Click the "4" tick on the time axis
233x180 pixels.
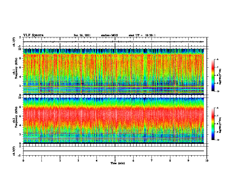click(97, 161)
